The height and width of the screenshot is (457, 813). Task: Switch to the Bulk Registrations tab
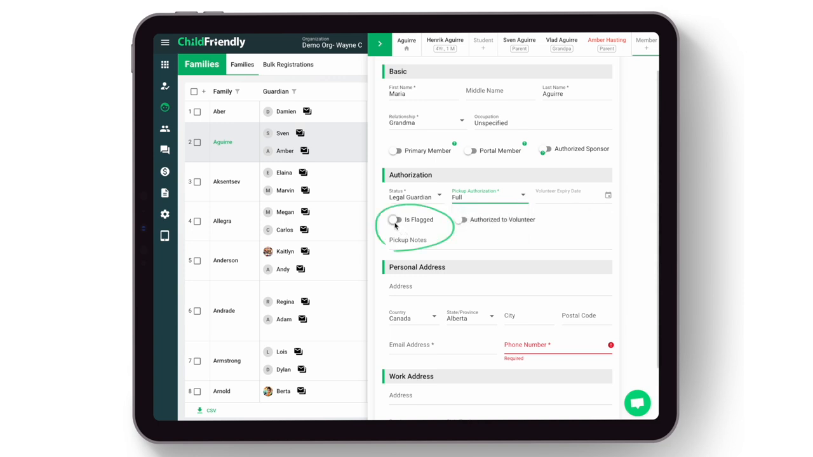tap(288, 65)
